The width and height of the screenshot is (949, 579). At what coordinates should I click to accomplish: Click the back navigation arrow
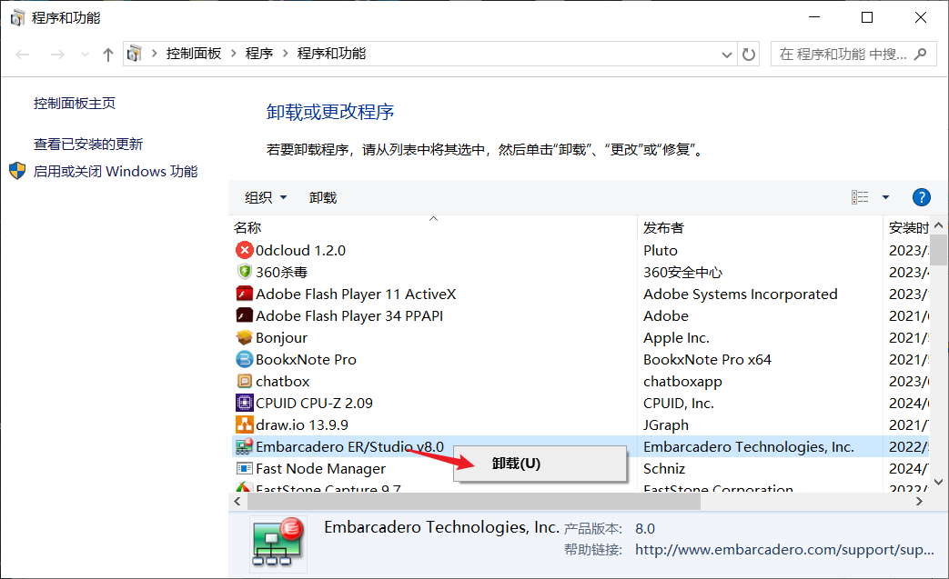point(23,55)
